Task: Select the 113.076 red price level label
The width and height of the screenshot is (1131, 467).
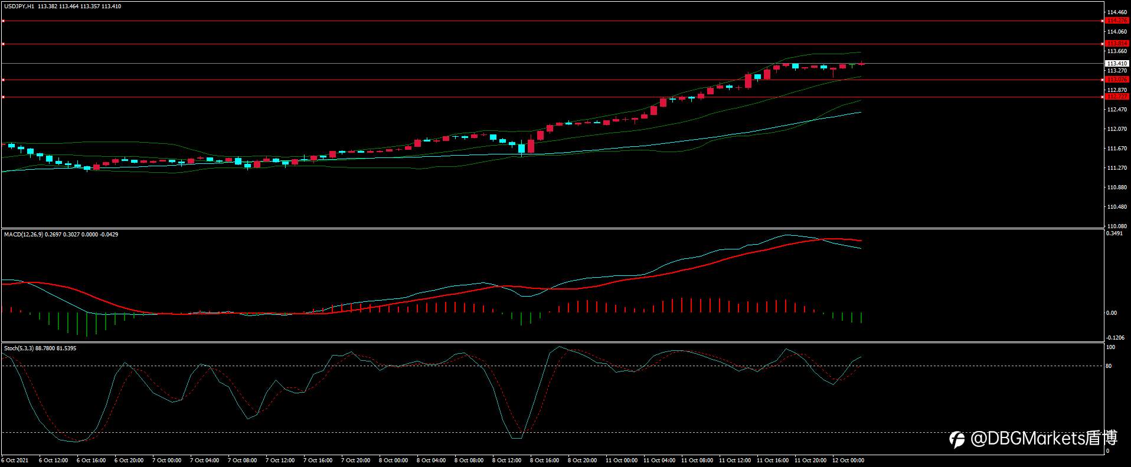Action: [1117, 80]
